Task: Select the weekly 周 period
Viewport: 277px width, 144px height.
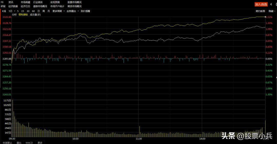Action: point(44,11)
